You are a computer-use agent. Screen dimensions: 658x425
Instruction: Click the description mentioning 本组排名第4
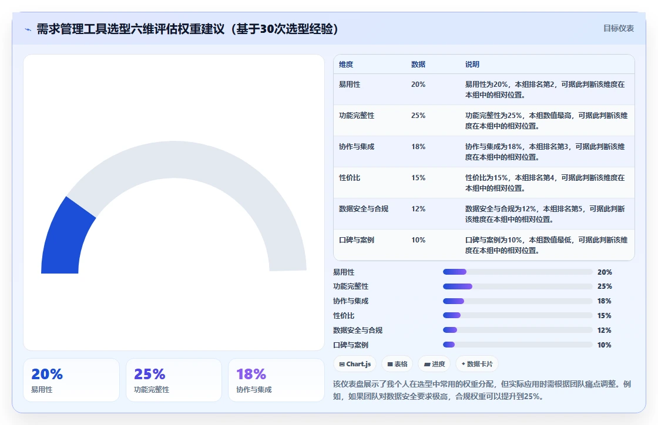coord(545,183)
